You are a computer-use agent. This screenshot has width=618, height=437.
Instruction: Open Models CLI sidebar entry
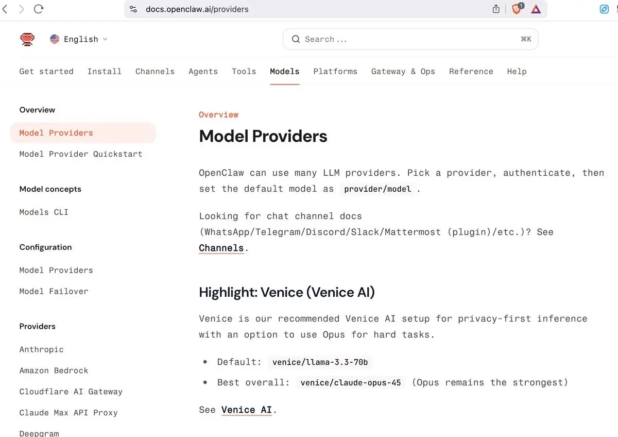tap(44, 212)
